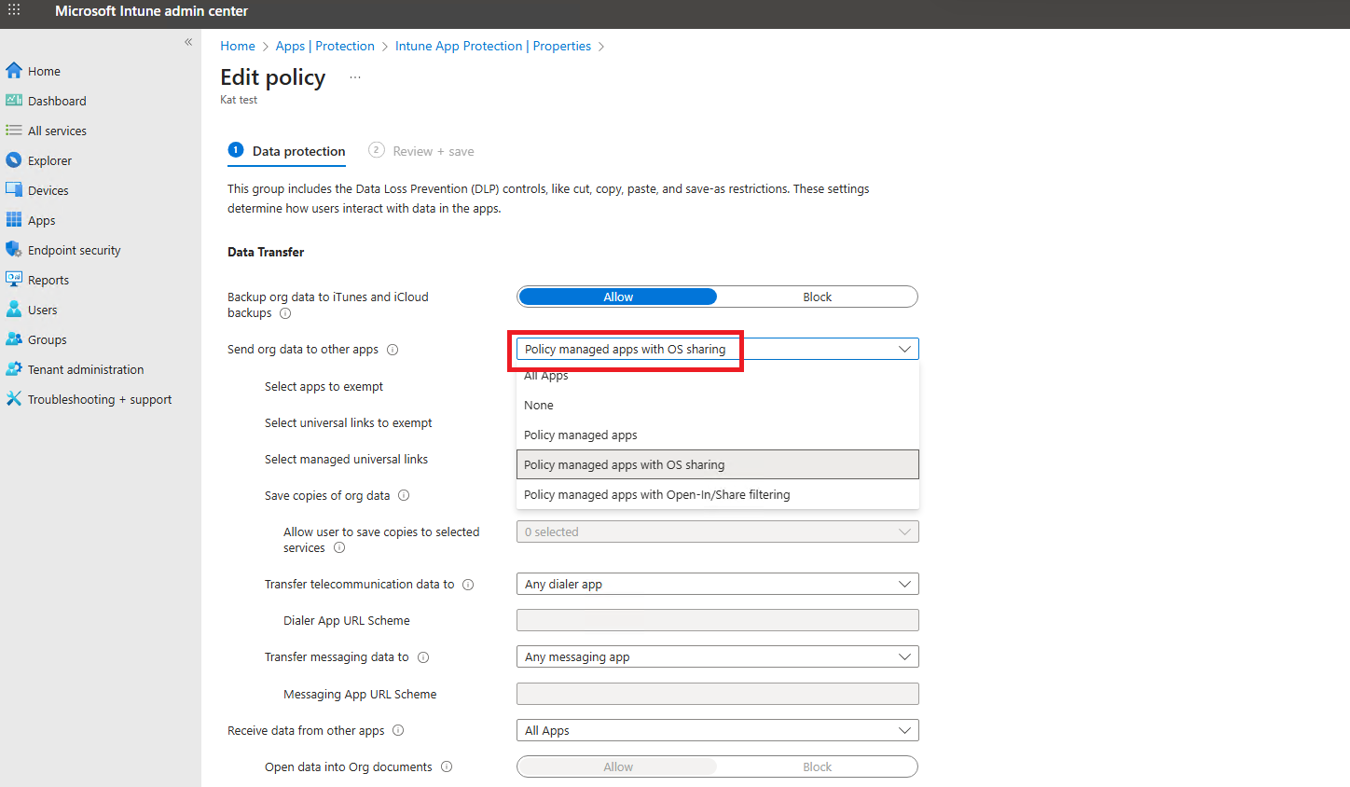Choose Policy managed apps with Open-In/Share filtering
This screenshot has width=1350, height=787.
click(718, 494)
